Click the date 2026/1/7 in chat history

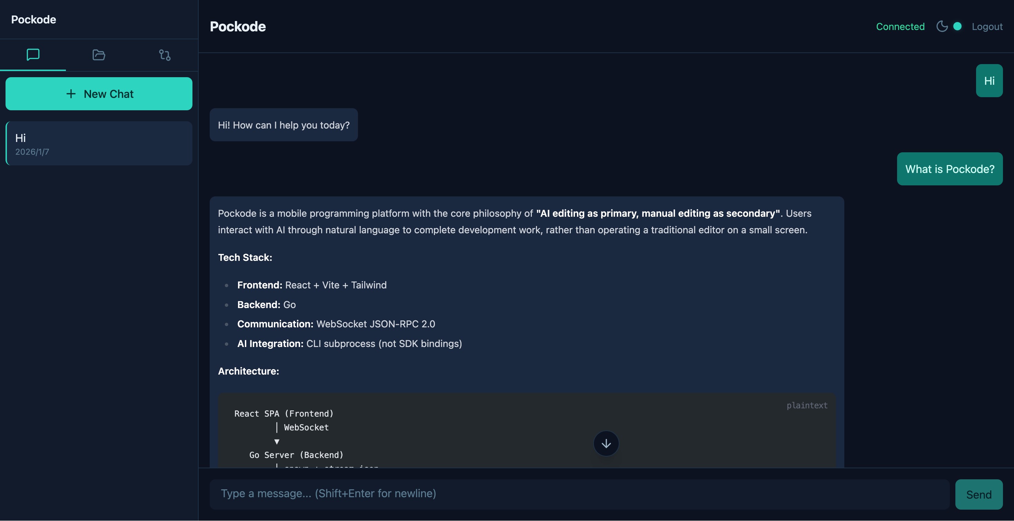[x=32, y=152]
